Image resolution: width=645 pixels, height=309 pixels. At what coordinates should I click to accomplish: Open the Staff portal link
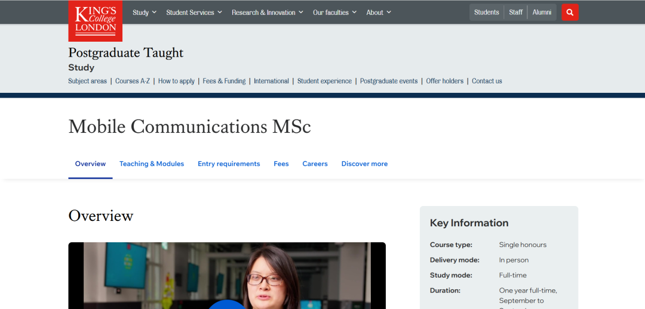pos(516,13)
